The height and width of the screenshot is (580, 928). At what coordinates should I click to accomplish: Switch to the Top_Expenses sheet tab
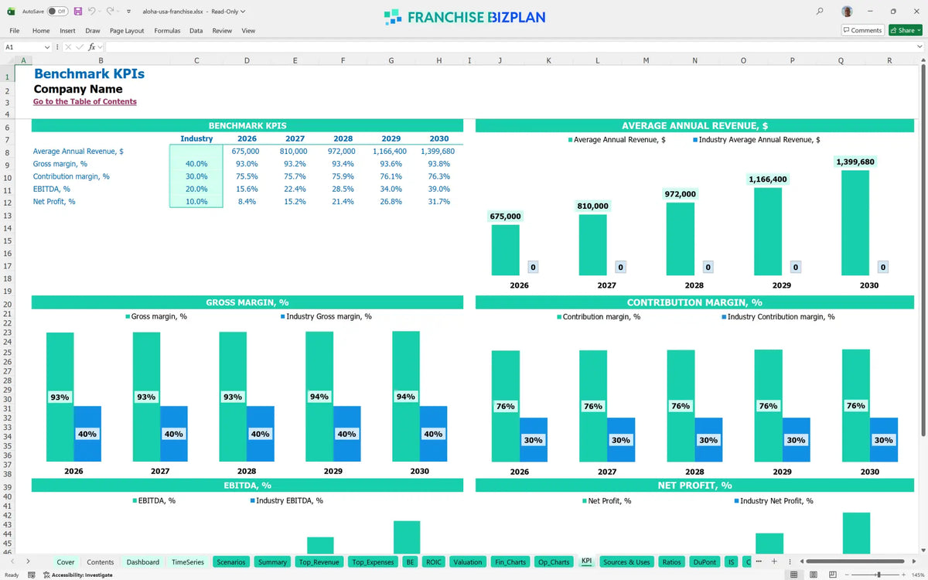[373, 562]
